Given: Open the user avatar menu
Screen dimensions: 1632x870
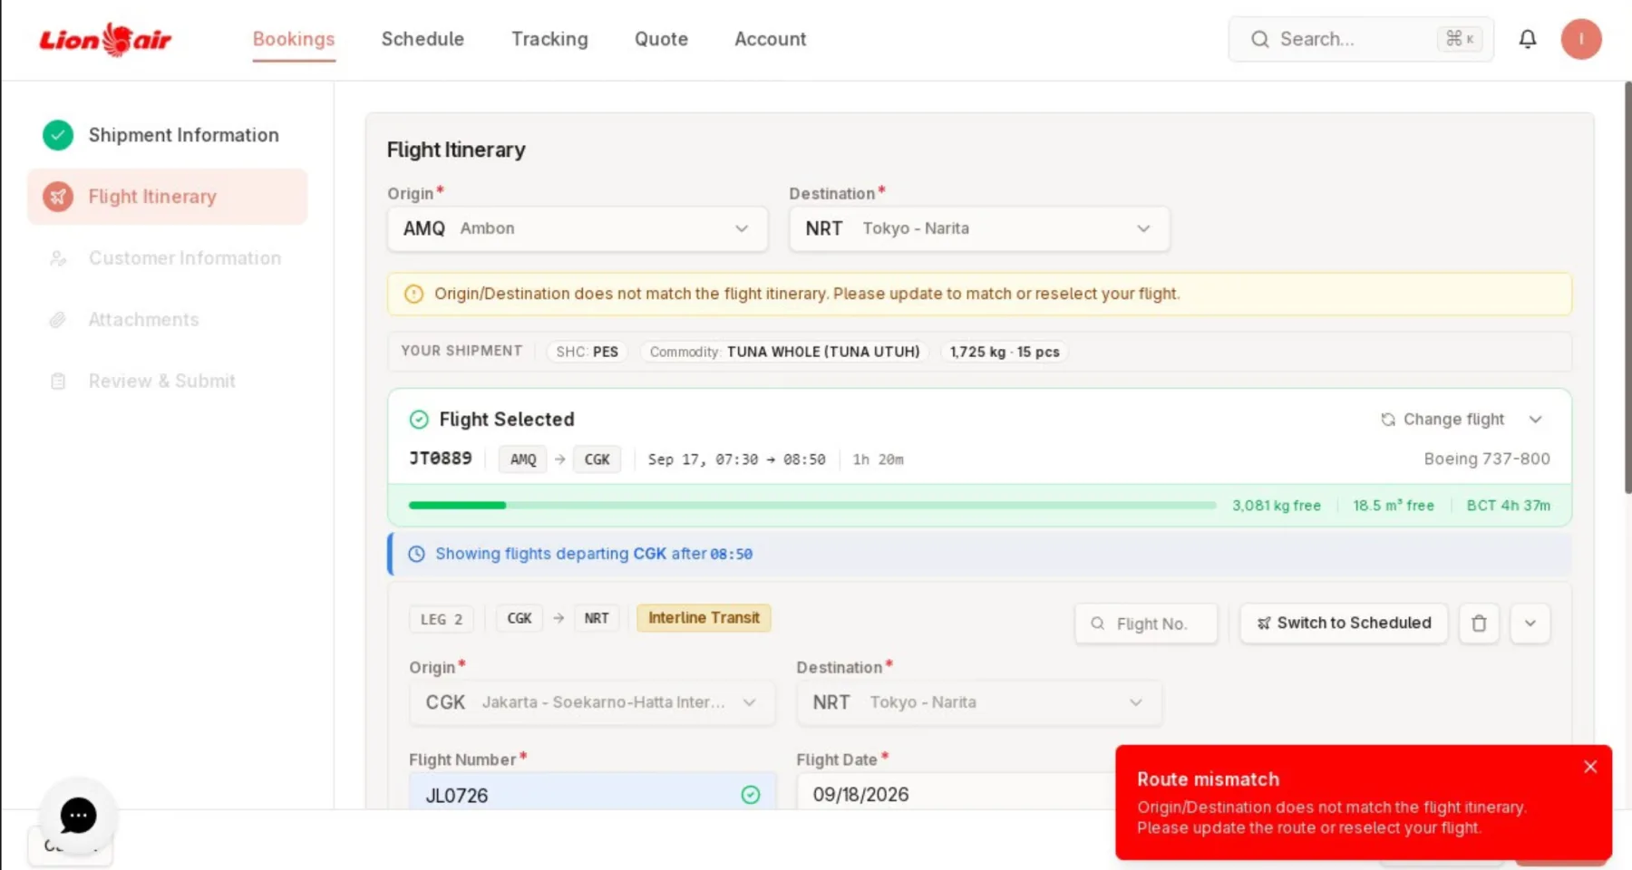Looking at the screenshot, I should tap(1580, 39).
